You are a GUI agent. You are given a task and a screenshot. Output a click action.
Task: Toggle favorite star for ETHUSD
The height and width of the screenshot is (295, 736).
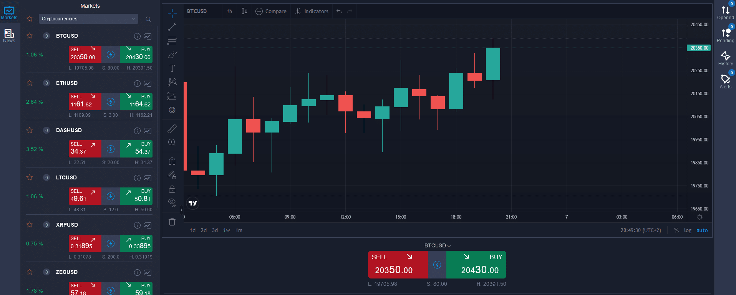pyautogui.click(x=30, y=83)
